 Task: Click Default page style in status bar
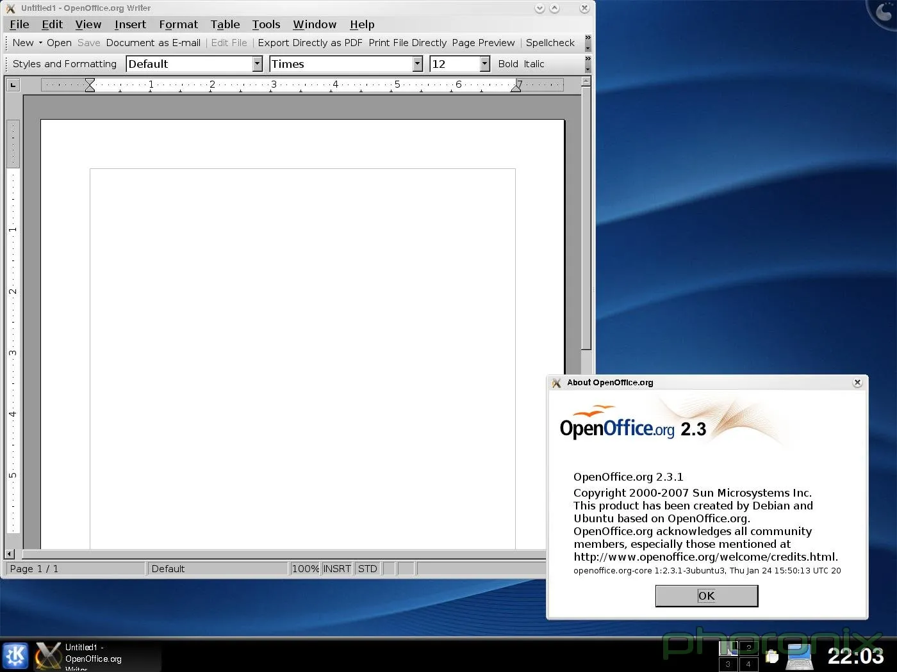(218, 568)
